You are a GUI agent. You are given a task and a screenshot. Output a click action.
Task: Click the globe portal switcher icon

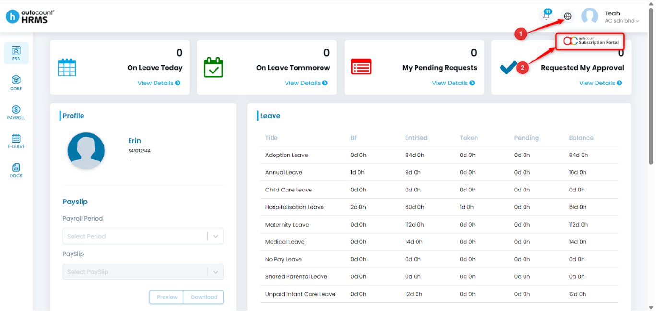point(568,16)
